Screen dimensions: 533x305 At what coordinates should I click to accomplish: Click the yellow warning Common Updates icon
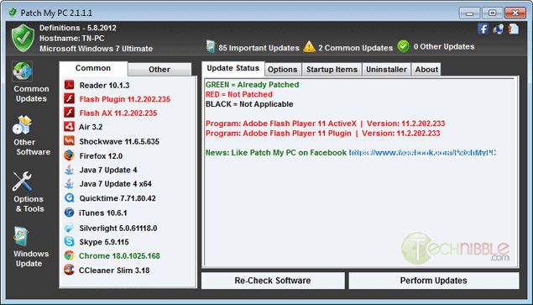click(x=309, y=47)
